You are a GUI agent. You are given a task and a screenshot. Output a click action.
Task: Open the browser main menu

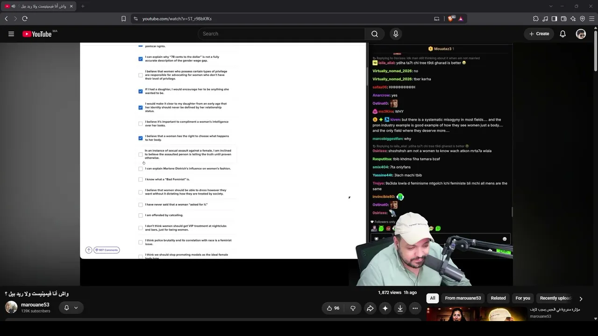point(591,19)
